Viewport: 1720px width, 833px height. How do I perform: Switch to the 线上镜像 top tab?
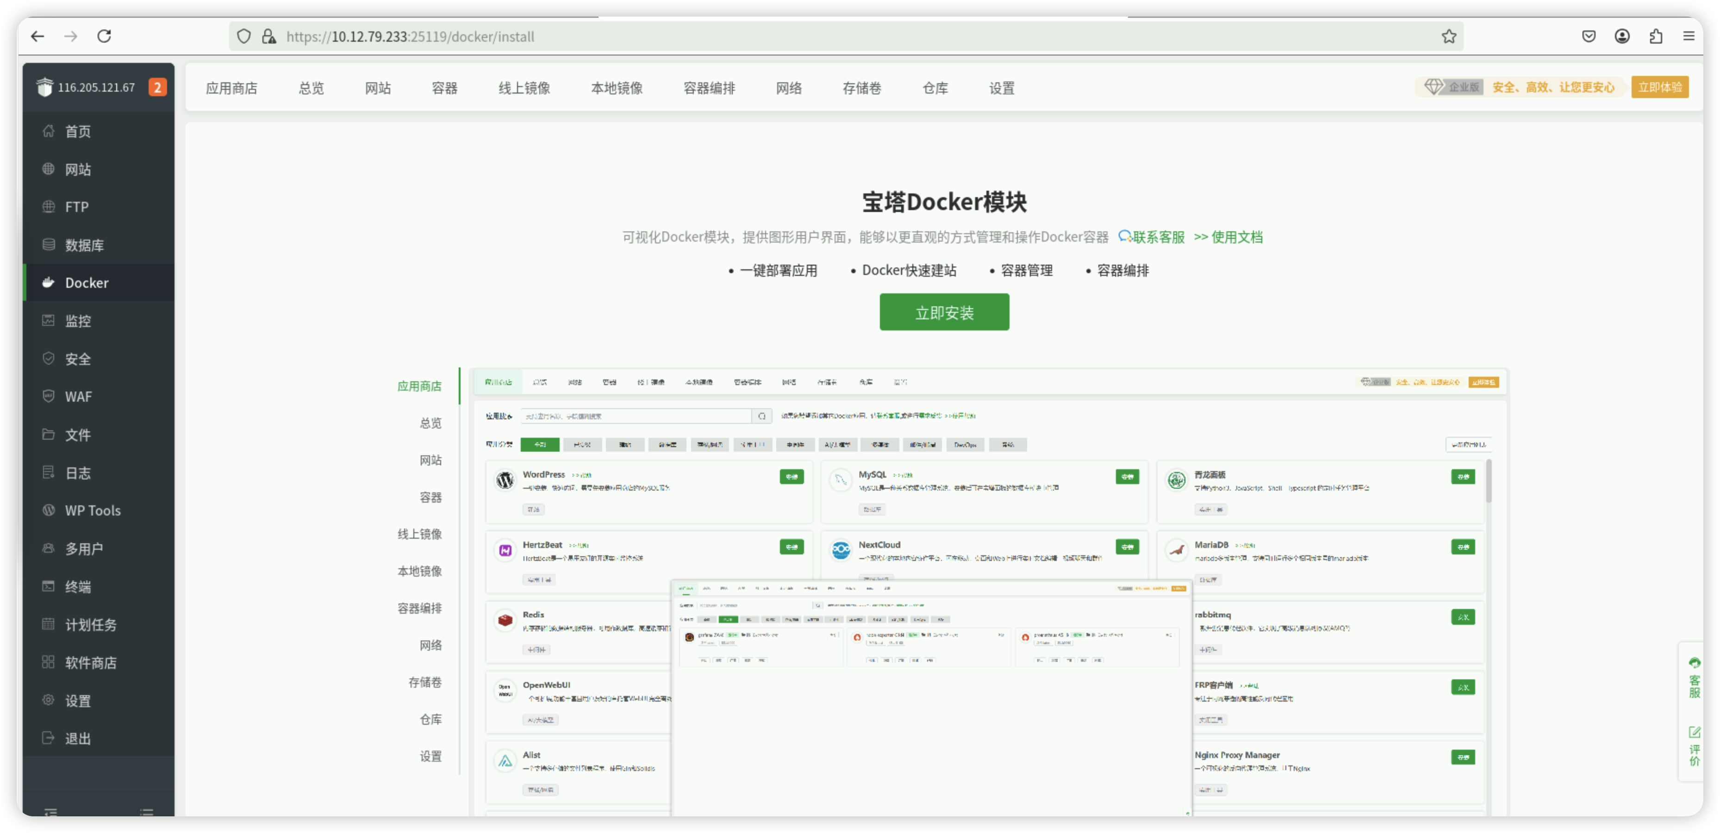[x=524, y=88]
